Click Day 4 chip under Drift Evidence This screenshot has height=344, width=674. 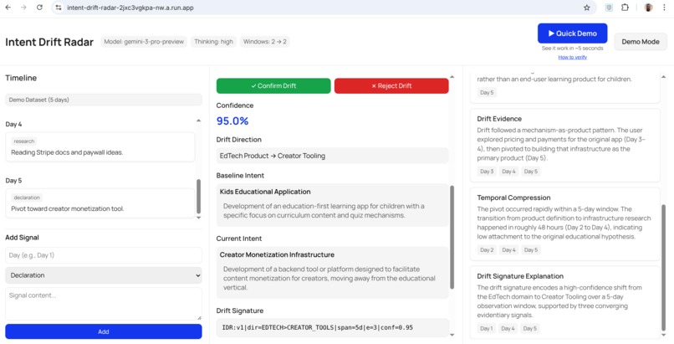click(508, 171)
